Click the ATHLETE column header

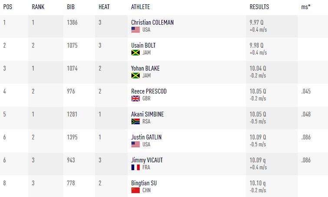click(x=141, y=7)
